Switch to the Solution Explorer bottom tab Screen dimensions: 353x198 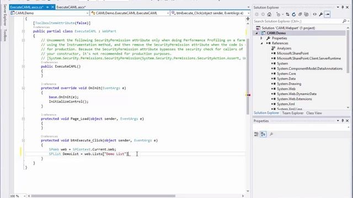point(266,113)
